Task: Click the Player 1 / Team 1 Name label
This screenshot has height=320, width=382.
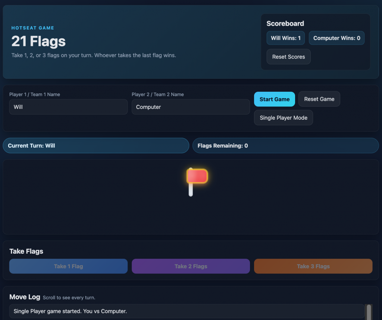Action: 35,94
